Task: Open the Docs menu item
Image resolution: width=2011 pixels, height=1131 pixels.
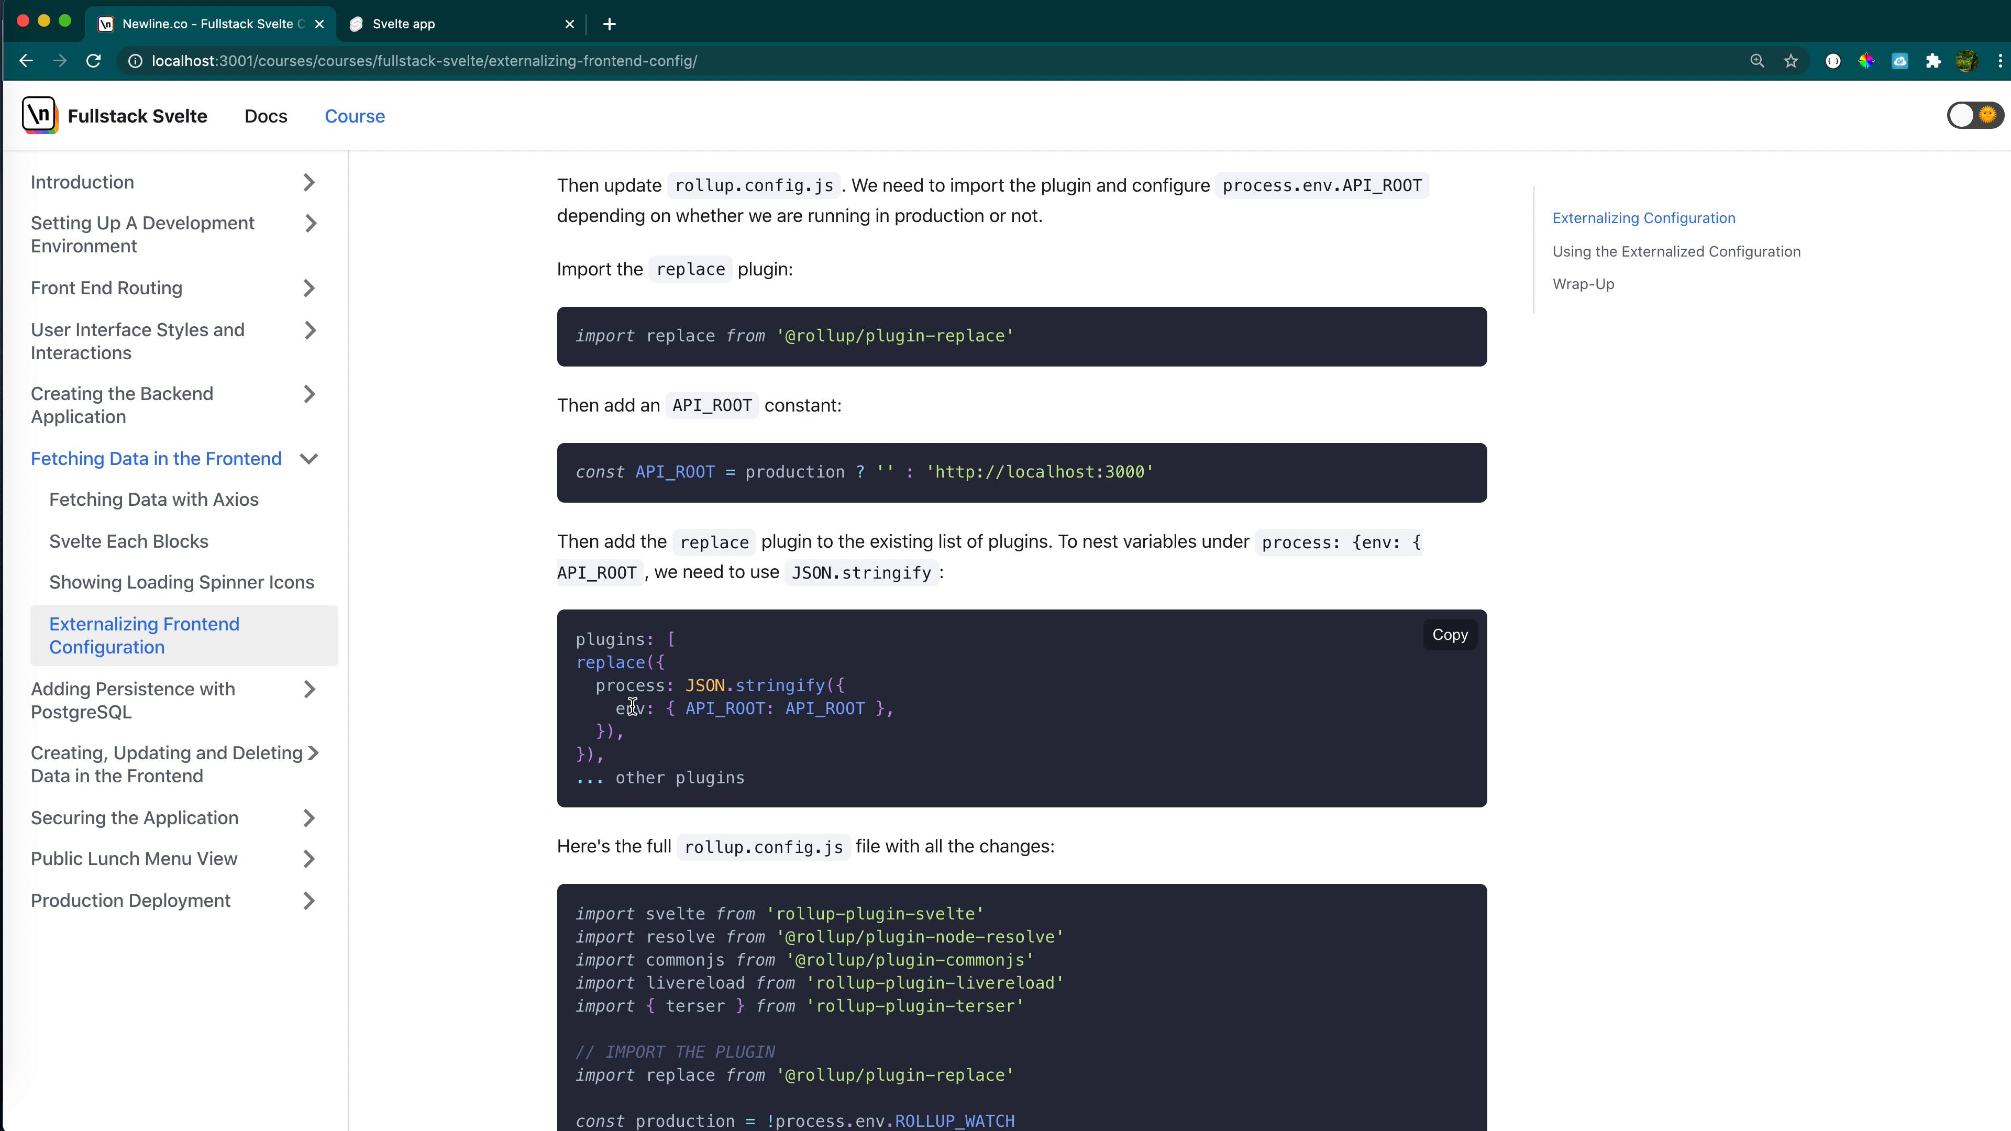Action: coord(266,116)
